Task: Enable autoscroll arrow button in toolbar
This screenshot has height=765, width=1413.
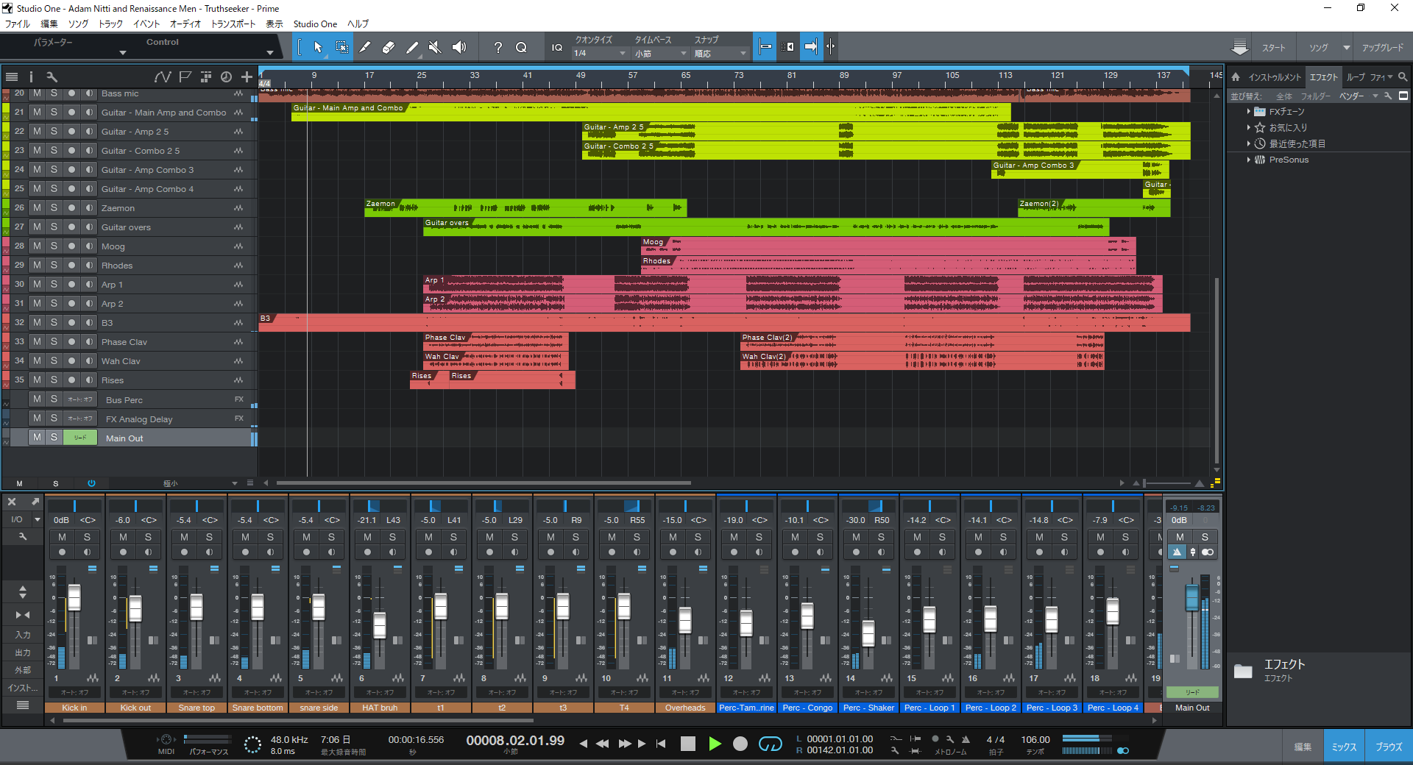Action: [810, 47]
